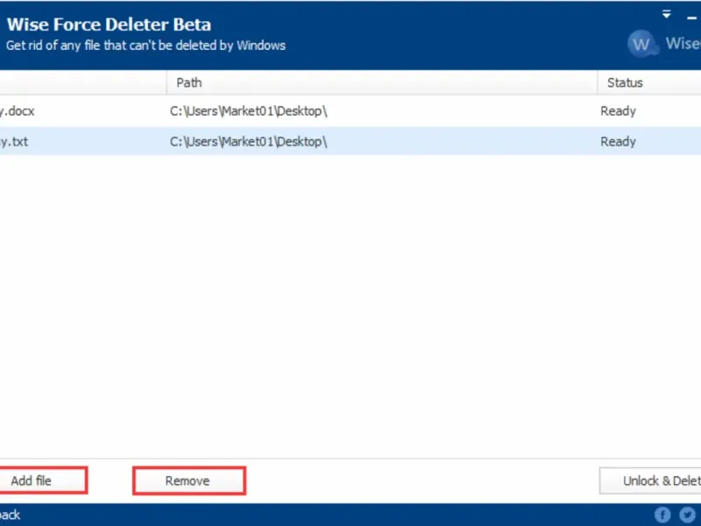Minimize the Wise Force Deleter window
This screenshot has height=526, width=701.
(692, 15)
